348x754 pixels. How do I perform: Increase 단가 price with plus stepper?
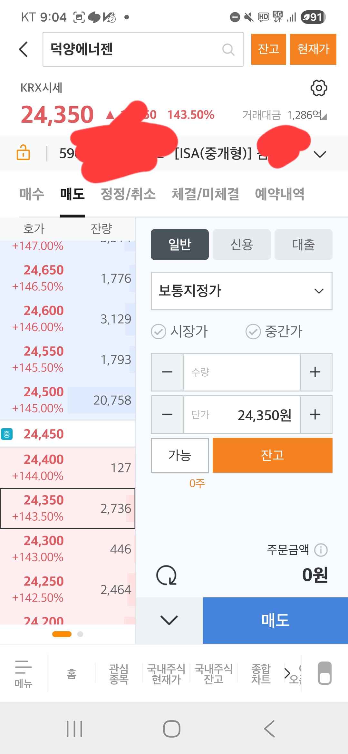(x=315, y=415)
